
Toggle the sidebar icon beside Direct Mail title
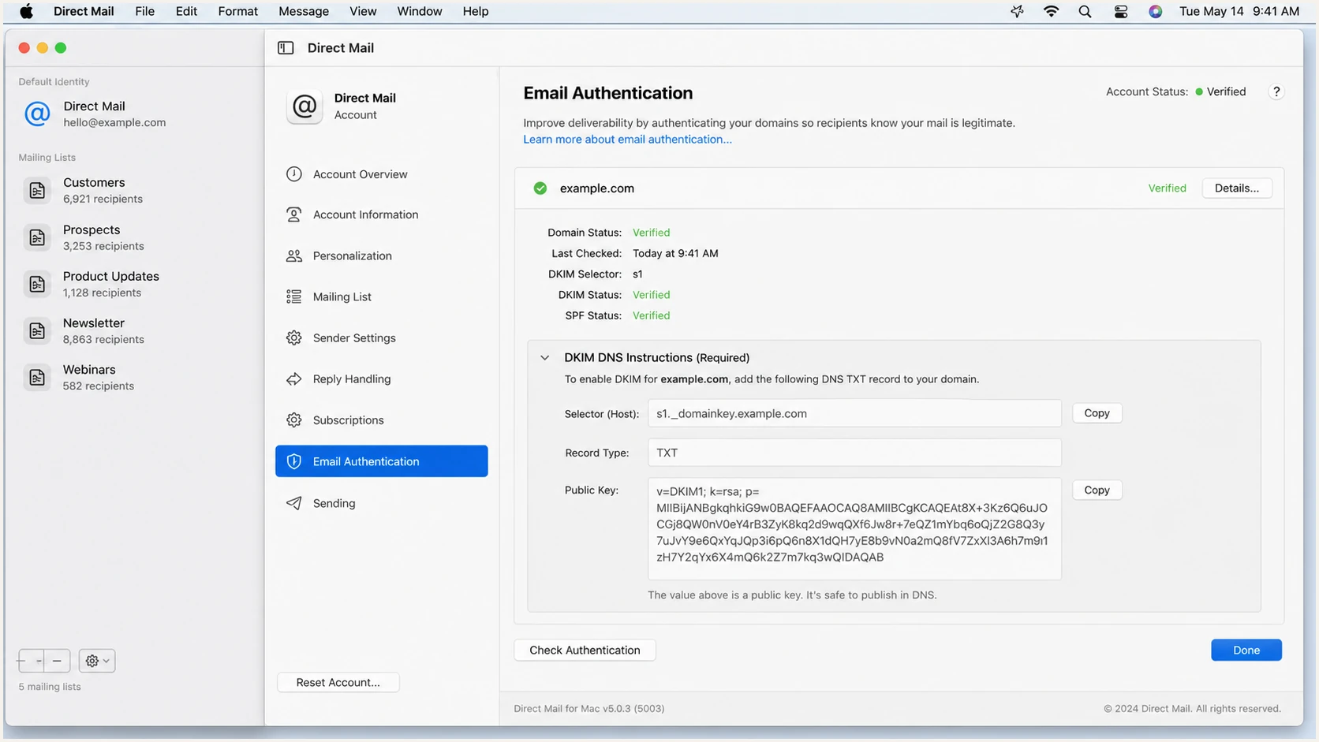coord(286,48)
